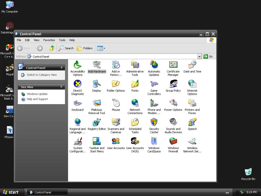The image size is (261, 196).
Task: Open Administrative Tools icon
Action: pyautogui.click(x=135, y=68)
